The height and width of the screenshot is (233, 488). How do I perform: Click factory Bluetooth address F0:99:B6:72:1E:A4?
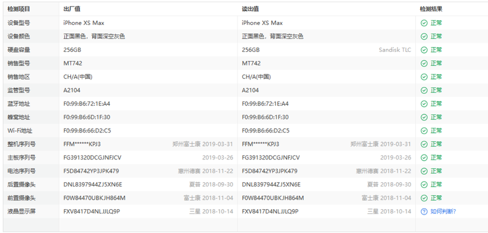coord(87,104)
